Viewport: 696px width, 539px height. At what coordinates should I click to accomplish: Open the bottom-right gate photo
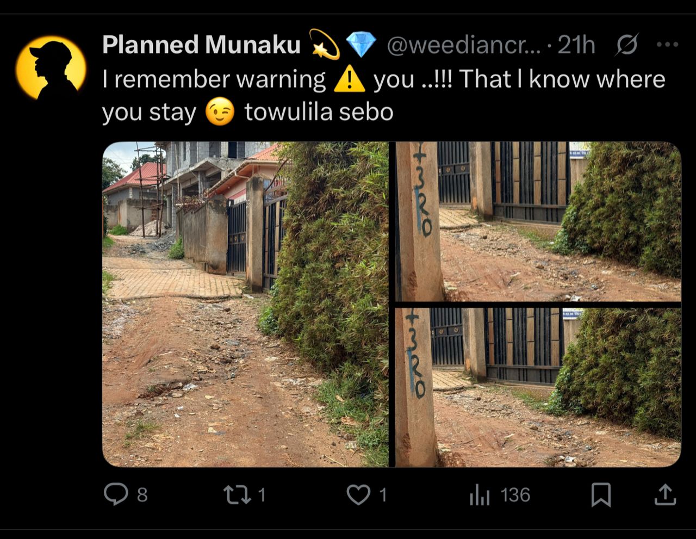[538, 387]
